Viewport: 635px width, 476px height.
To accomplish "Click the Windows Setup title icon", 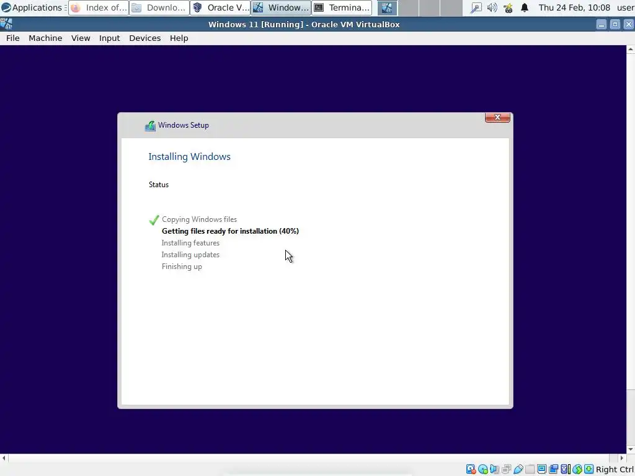I will coord(150,125).
